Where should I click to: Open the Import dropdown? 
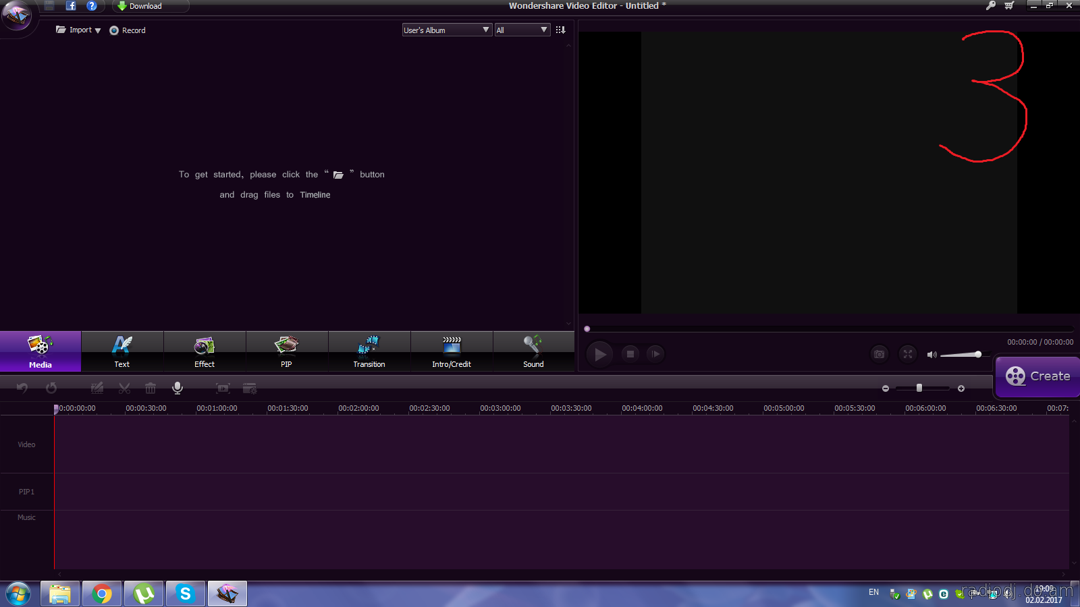pos(78,30)
